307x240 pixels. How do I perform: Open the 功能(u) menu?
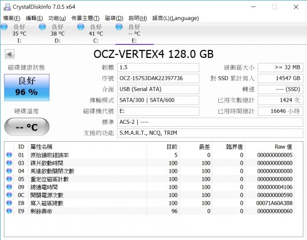pyautogui.click(x=57, y=18)
